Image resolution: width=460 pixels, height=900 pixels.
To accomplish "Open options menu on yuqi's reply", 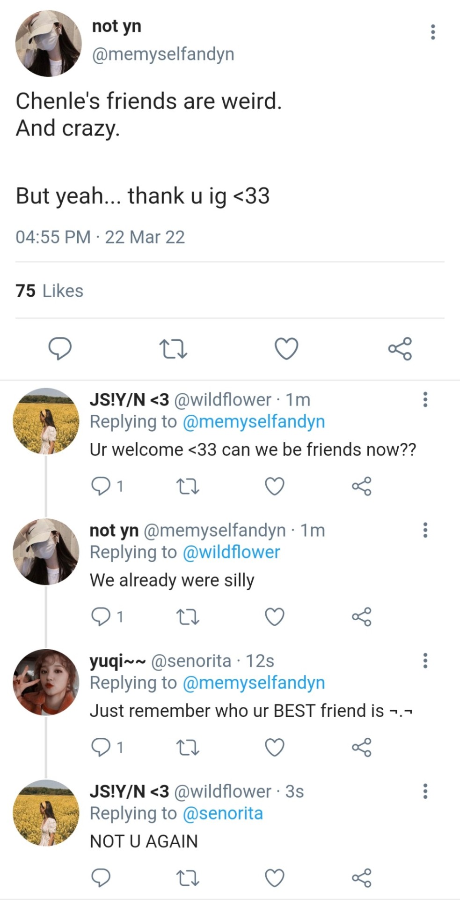I will point(425,660).
